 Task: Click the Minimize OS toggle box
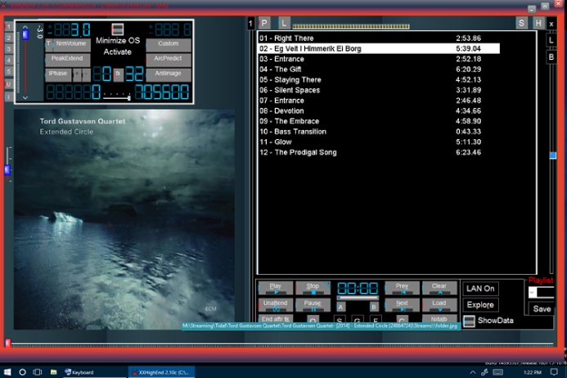click(118, 29)
